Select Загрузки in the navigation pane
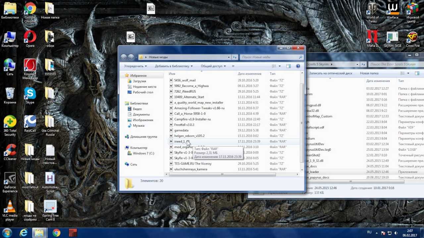The image size is (424, 238). 139,81
